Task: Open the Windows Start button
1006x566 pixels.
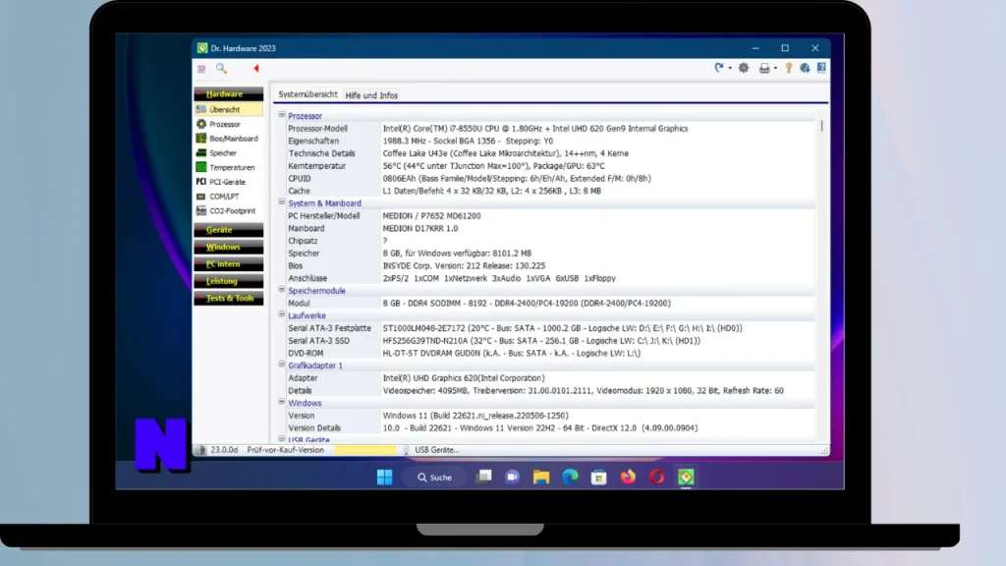Action: pyautogui.click(x=384, y=477)
